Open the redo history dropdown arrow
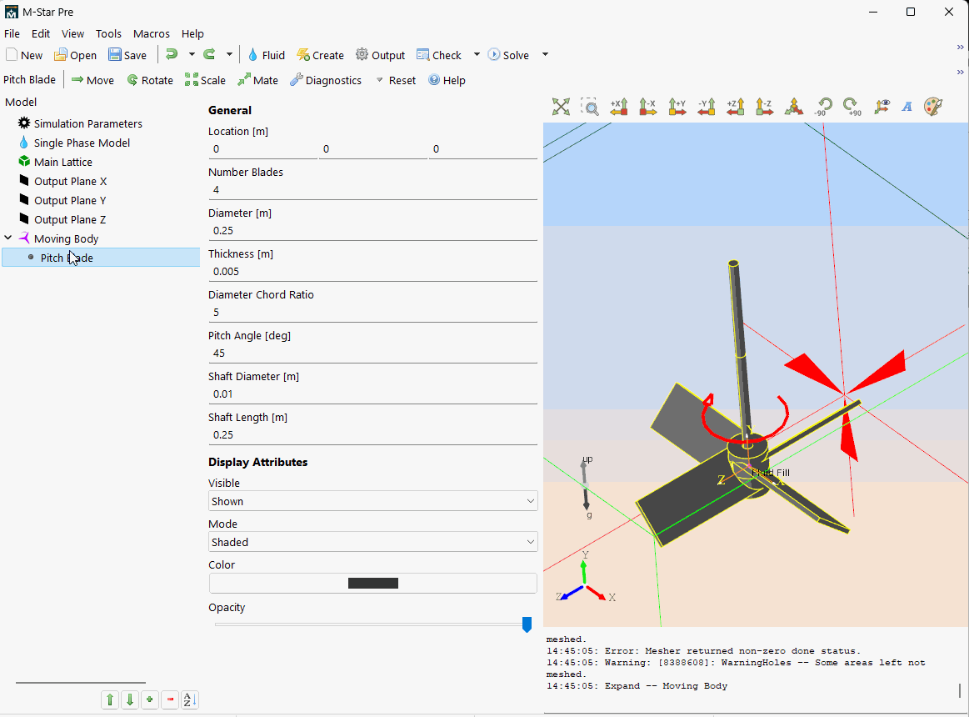 [x=229, y=54]
